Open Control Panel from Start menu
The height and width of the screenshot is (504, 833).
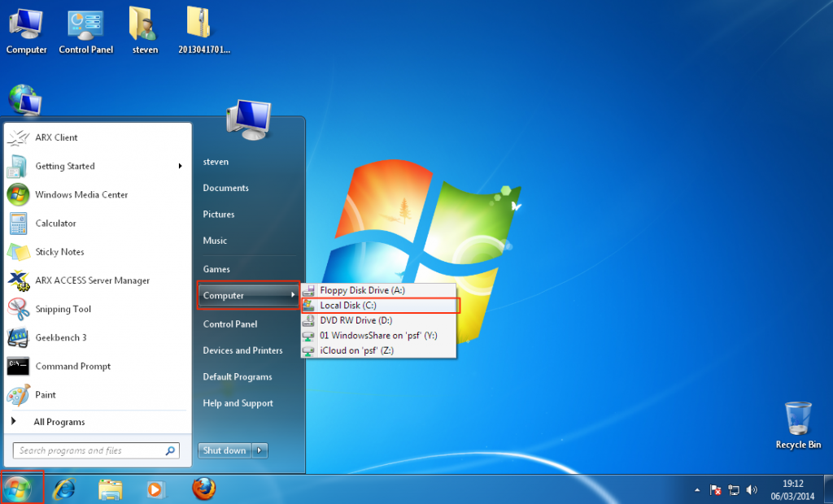230,324
